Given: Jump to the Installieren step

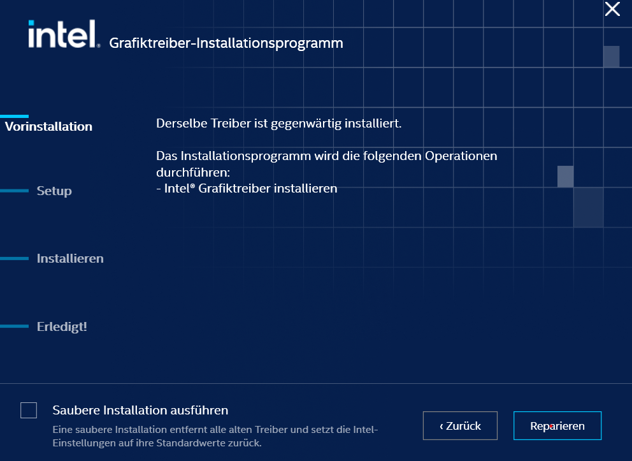Looking at the screenshot, I should click(70, 258).
